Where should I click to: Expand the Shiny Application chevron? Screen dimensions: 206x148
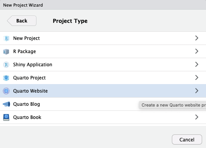click(197, 64)
